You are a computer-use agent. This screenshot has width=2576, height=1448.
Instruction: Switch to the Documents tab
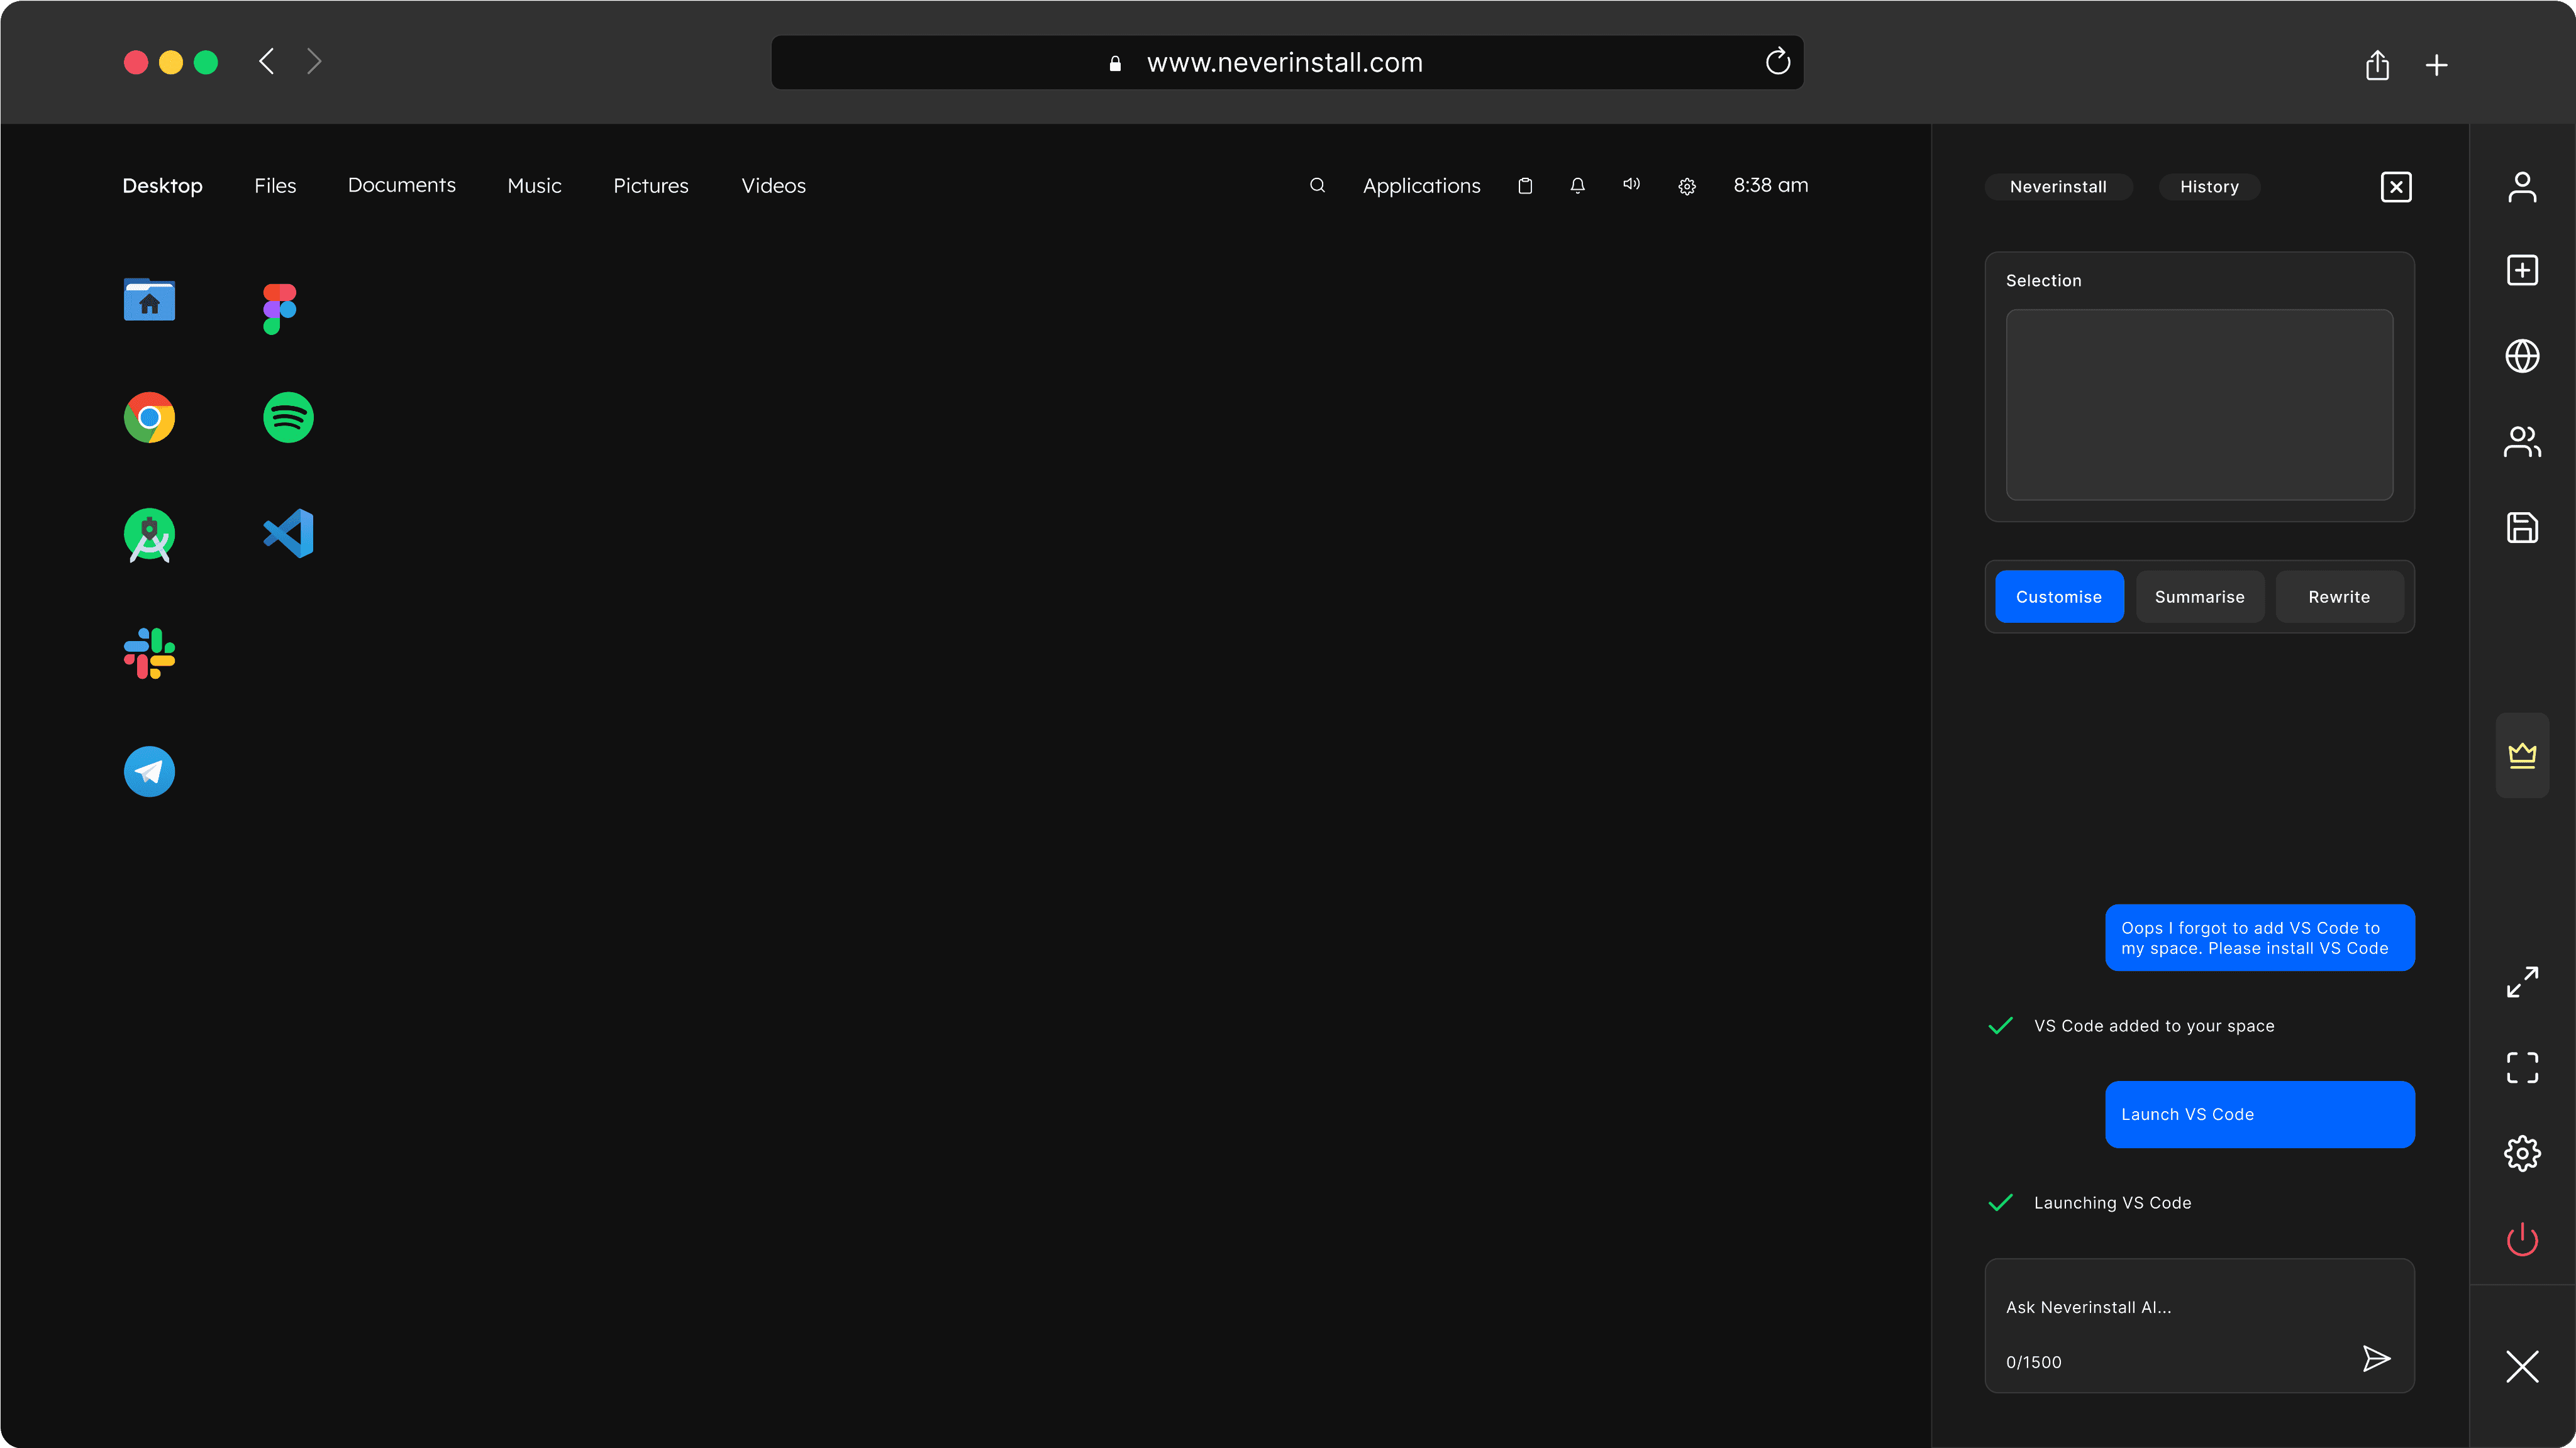401,186
